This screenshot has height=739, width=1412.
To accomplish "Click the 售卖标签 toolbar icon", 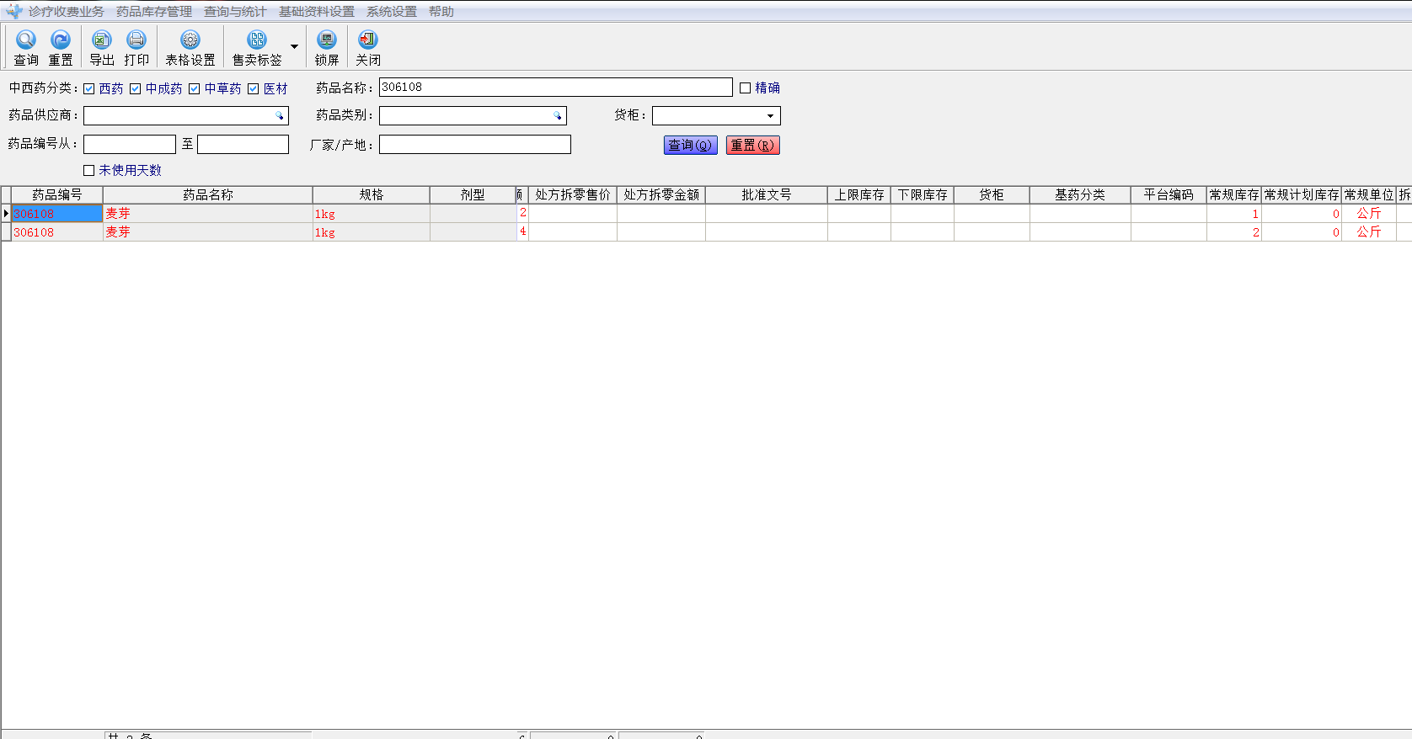I will tap(257, 40).
